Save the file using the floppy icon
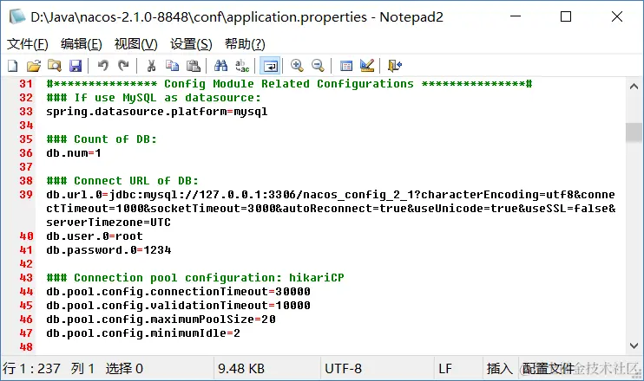 76,66
